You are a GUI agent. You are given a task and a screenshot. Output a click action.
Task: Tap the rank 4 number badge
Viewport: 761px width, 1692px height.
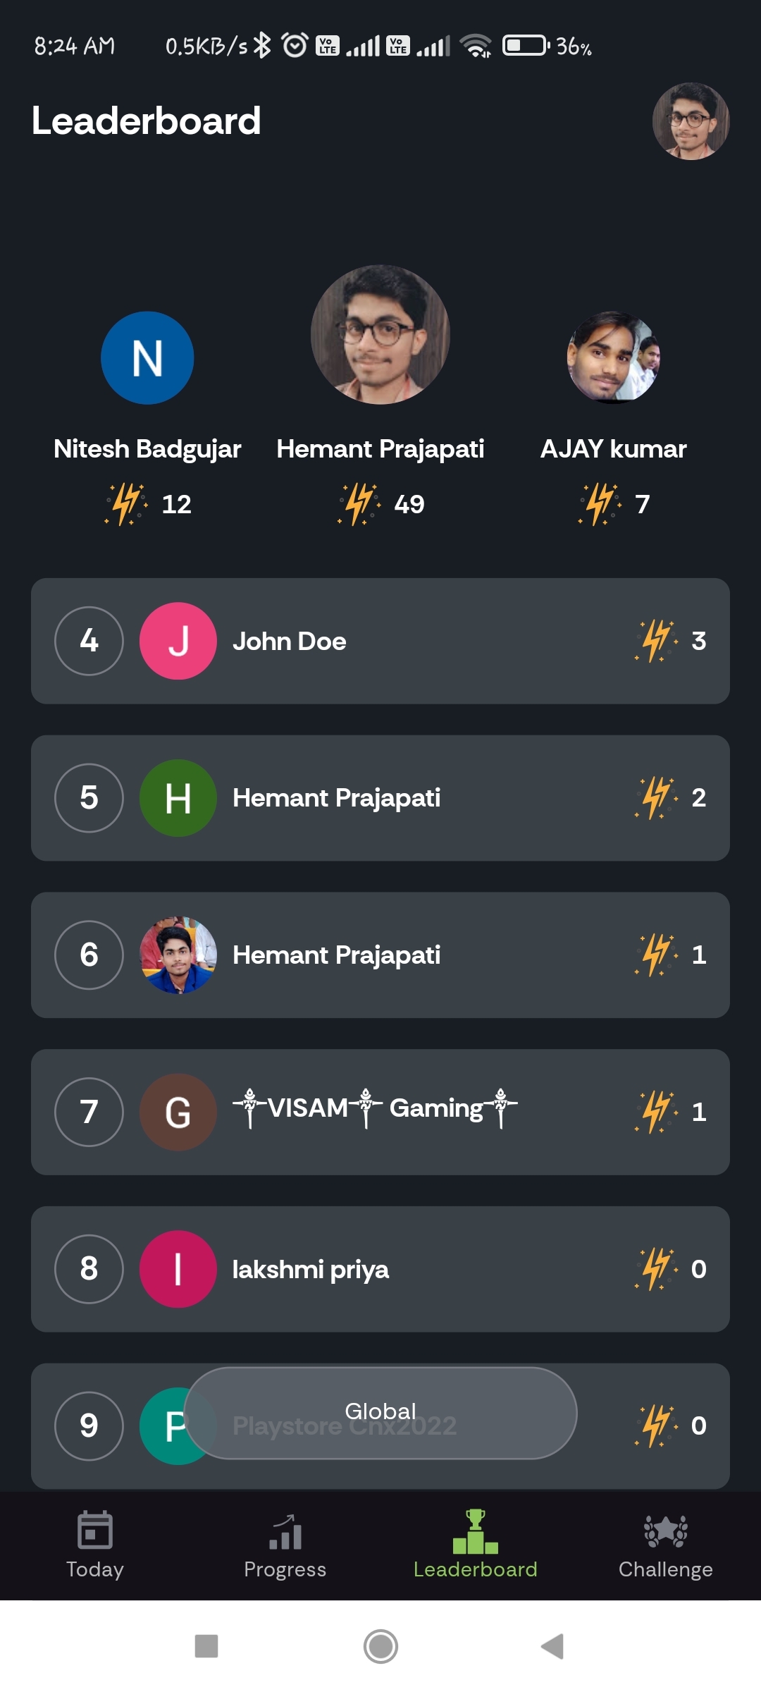89,641
